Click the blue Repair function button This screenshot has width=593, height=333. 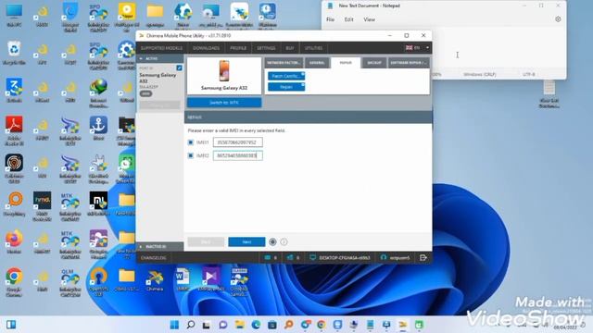click(286, 87)
